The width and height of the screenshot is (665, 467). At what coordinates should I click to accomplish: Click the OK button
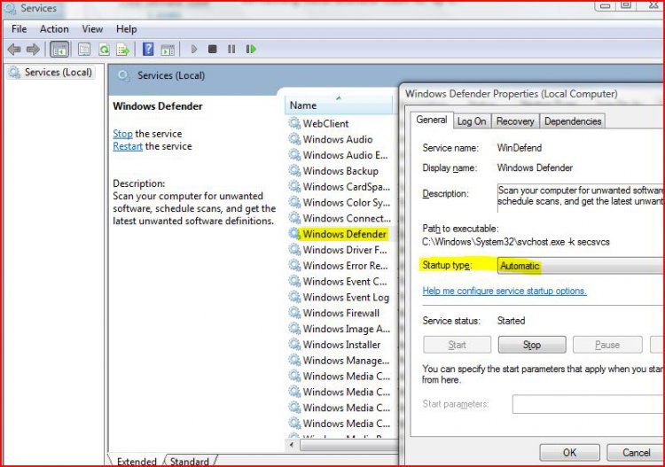pyautogui.click(x=569, y=453)
